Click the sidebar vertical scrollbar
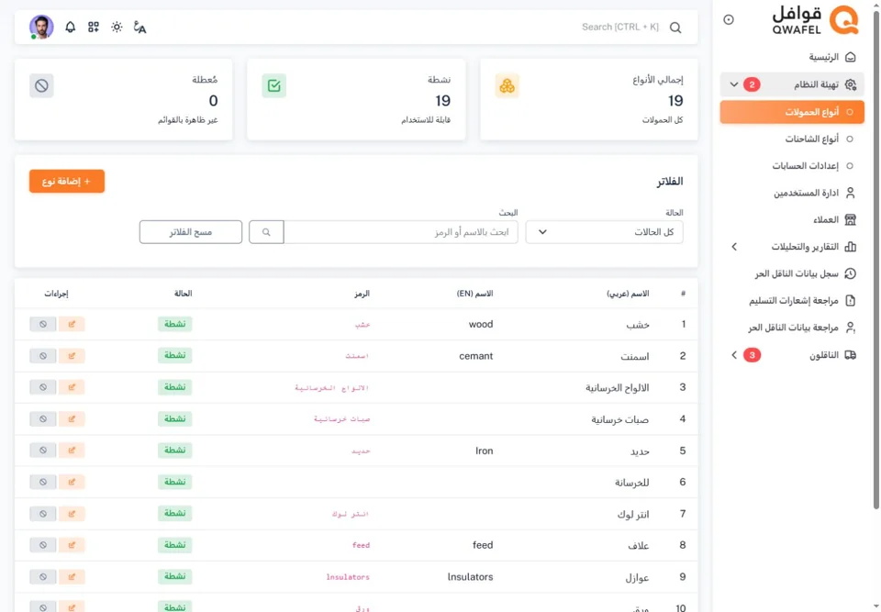Image resolution: width=881 pixels, height=612 pixels. (x=875, y=261)
